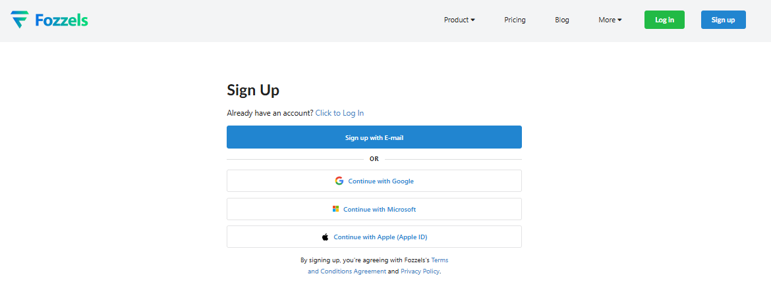
Task: Click the Apple logo icon
Action: (x=325, y=237)
